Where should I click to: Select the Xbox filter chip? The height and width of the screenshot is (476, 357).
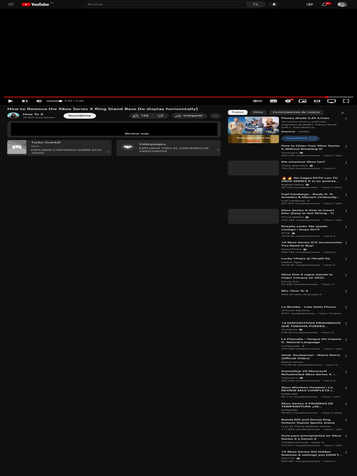(x=258, y=112)
